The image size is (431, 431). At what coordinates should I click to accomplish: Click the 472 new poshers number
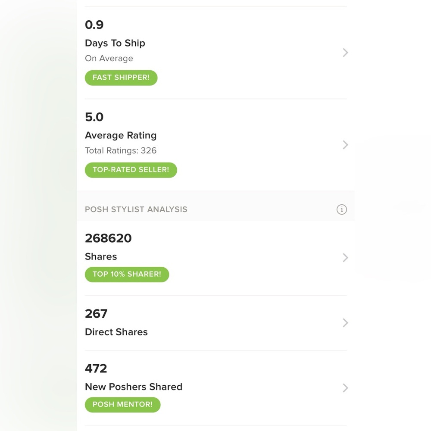pyautogui.click(x=96, y=369)
